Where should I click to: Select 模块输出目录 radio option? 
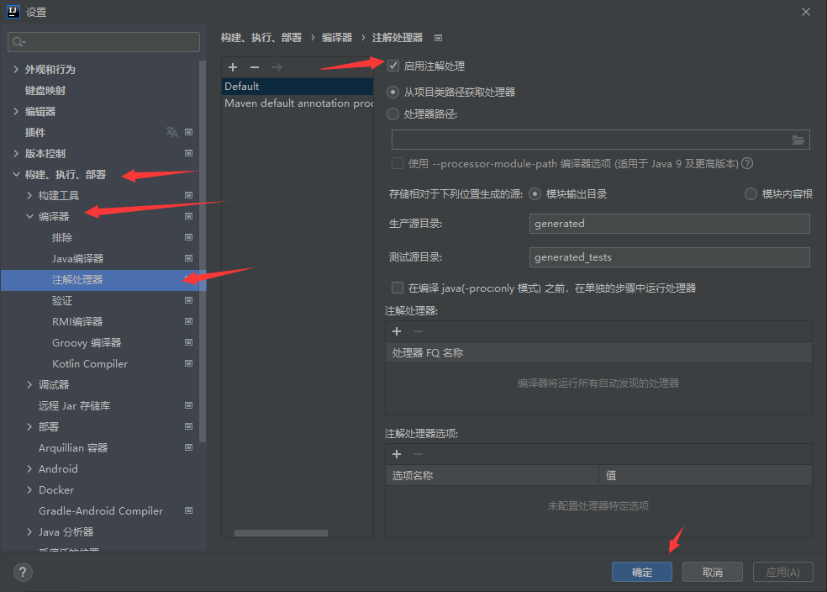click(535, 194)
